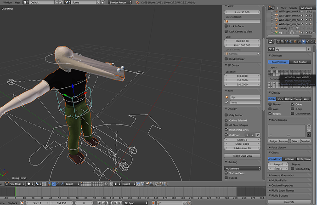Open the Object Constraints properties tab
Screen dimensions: 317x205
point(299,41)
